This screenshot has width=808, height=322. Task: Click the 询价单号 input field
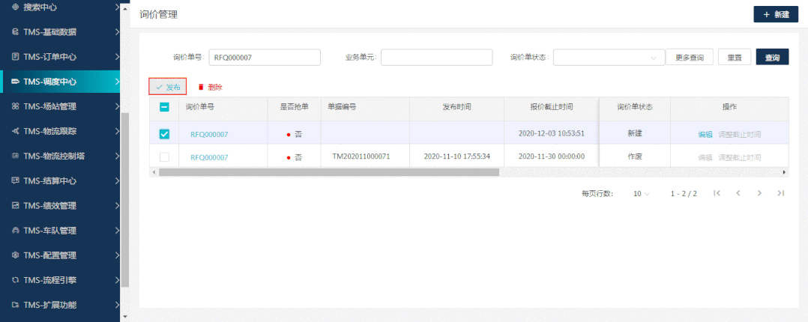click(x=264, y=58)
